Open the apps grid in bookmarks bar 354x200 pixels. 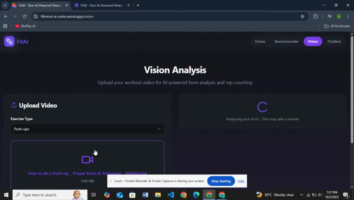coord(5,26)
